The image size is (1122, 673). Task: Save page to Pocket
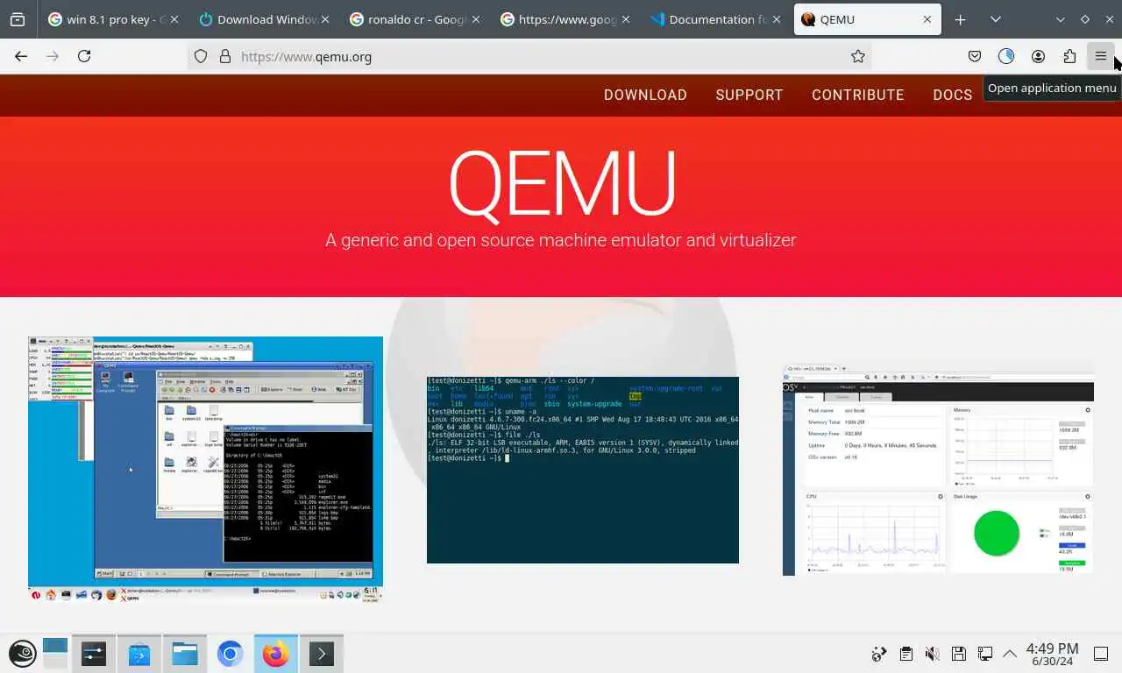975,56
